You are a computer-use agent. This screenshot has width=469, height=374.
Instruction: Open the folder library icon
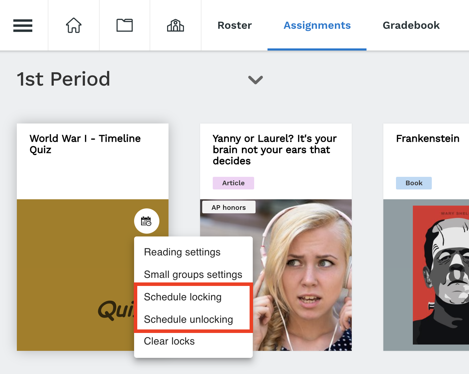pos(125,25)
